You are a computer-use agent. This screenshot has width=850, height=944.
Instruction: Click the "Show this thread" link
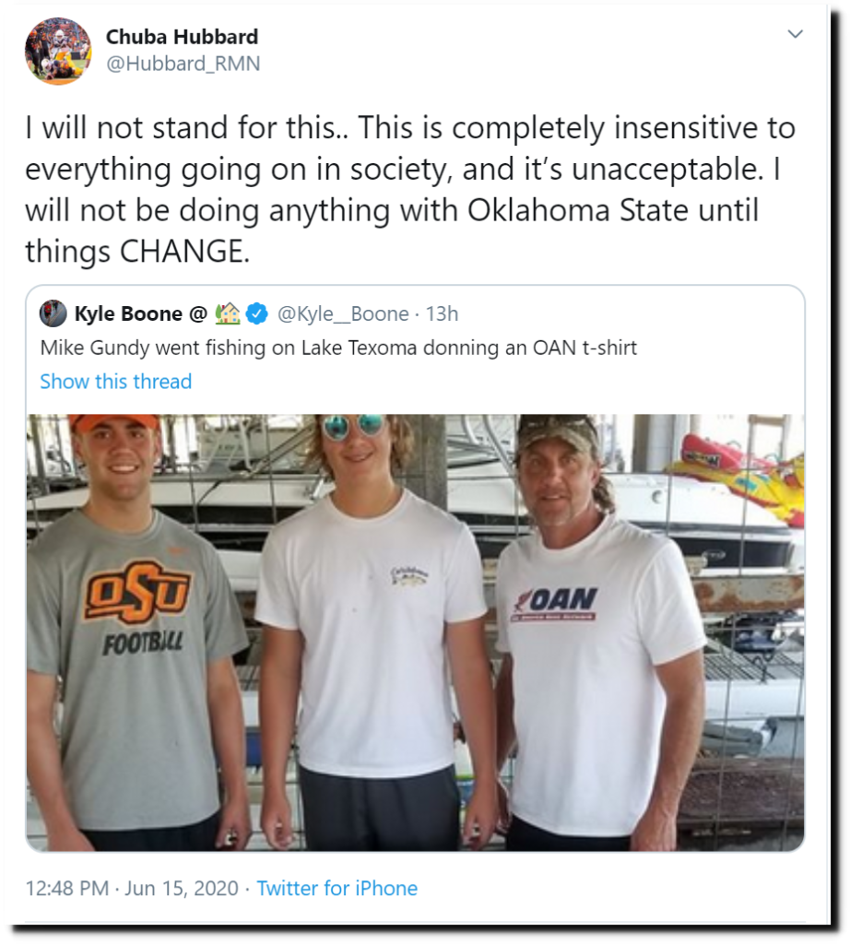click(x=116, y=382)
